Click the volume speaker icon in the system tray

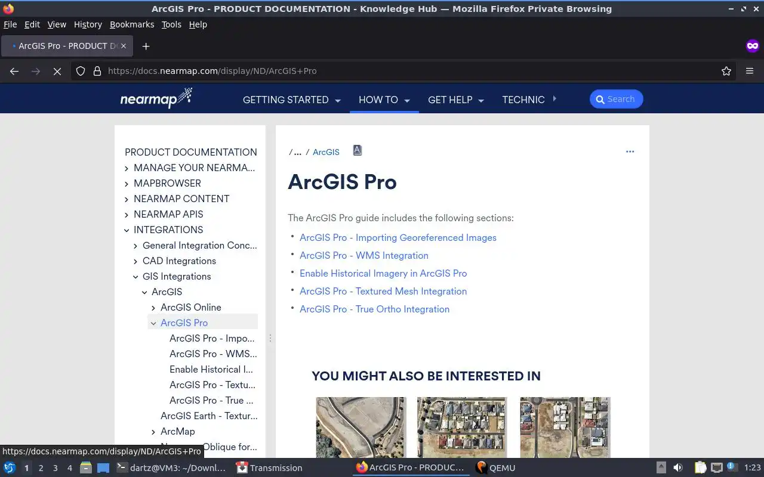point(678,468)
